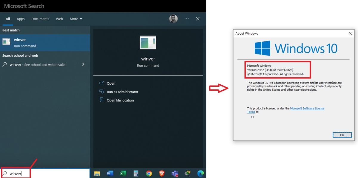This screenshot has height=178, width=358.
Task: Open Microsoft Teams from the taskbar
Action: pyautogui.click(x=175, y=173)
